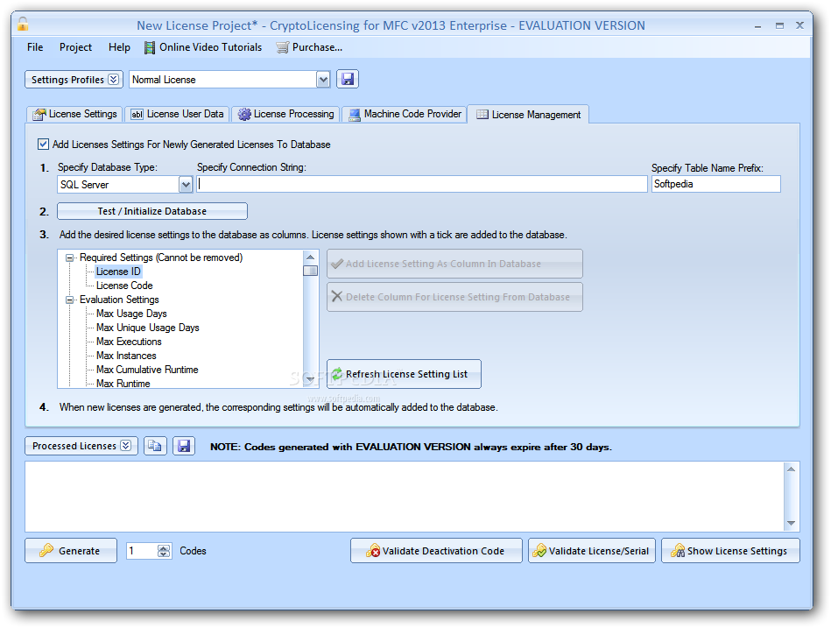Image resolution: width=831 pixels, height=628 pixels.
Task: Select Max Executions tree item
Action: pyautogui.click(x=129, y=342)
